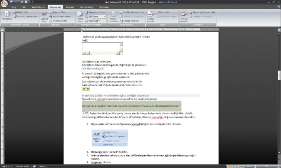This screenshot has height=168, width=281.
Task: Click the zoom slider handle
Action: coord(267,166)
